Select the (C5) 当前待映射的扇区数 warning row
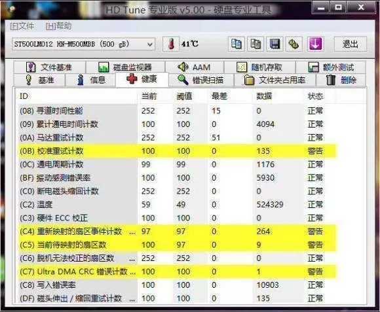380x312 pixels. point(178,245)
